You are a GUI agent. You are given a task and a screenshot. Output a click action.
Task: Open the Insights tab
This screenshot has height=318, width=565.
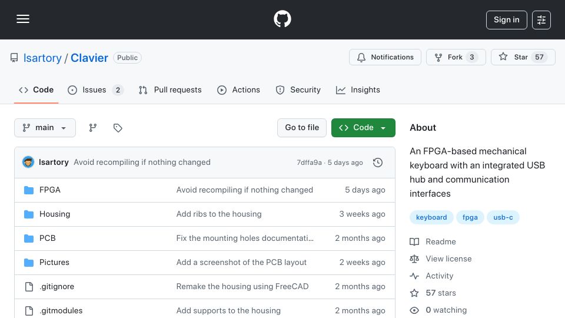tap(358, 90)
